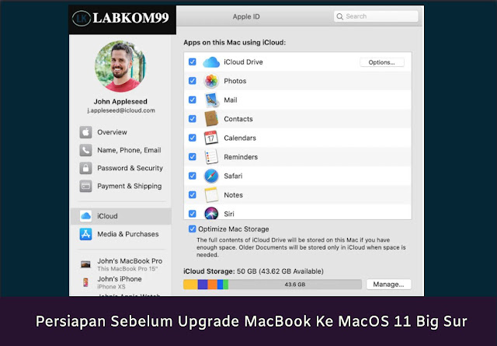Click the Notes app icon
Viewport: 497px width, 346px height.
coord(211,195)
